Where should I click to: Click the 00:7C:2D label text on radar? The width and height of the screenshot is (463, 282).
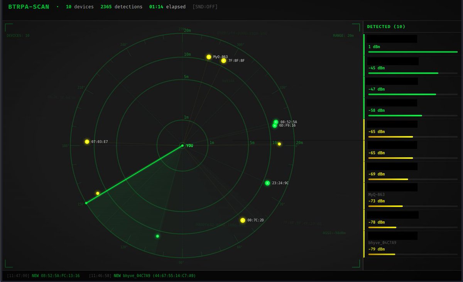click(x=255, y=220)
